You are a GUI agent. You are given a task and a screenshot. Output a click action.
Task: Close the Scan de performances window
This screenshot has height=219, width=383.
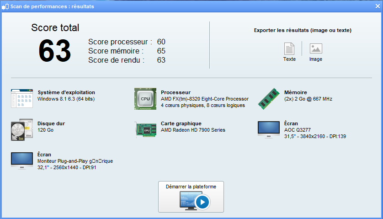(x=378, y=6)
